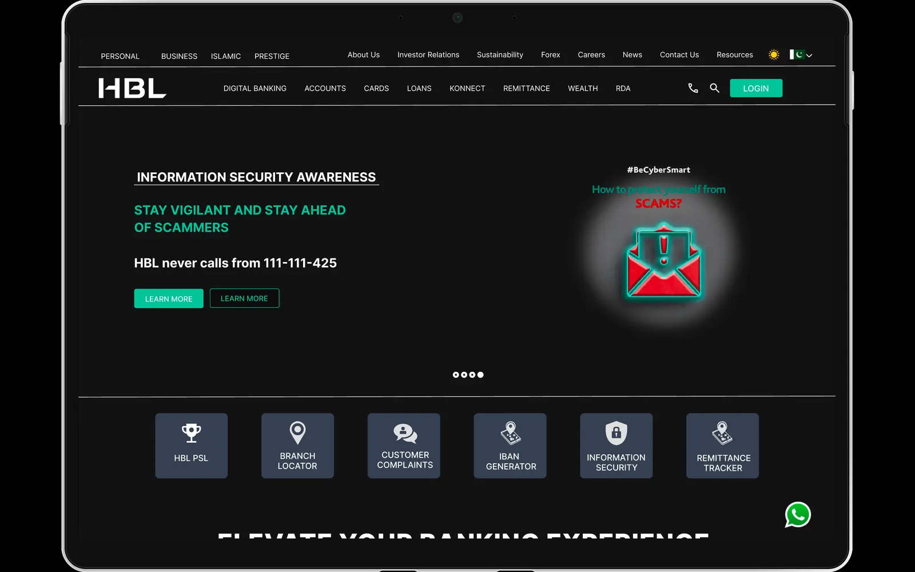The height and width of the screenshot is (572, 915).
Task: Open the Konnect menu
Action: pyautogui.click(x=467, y=89)
